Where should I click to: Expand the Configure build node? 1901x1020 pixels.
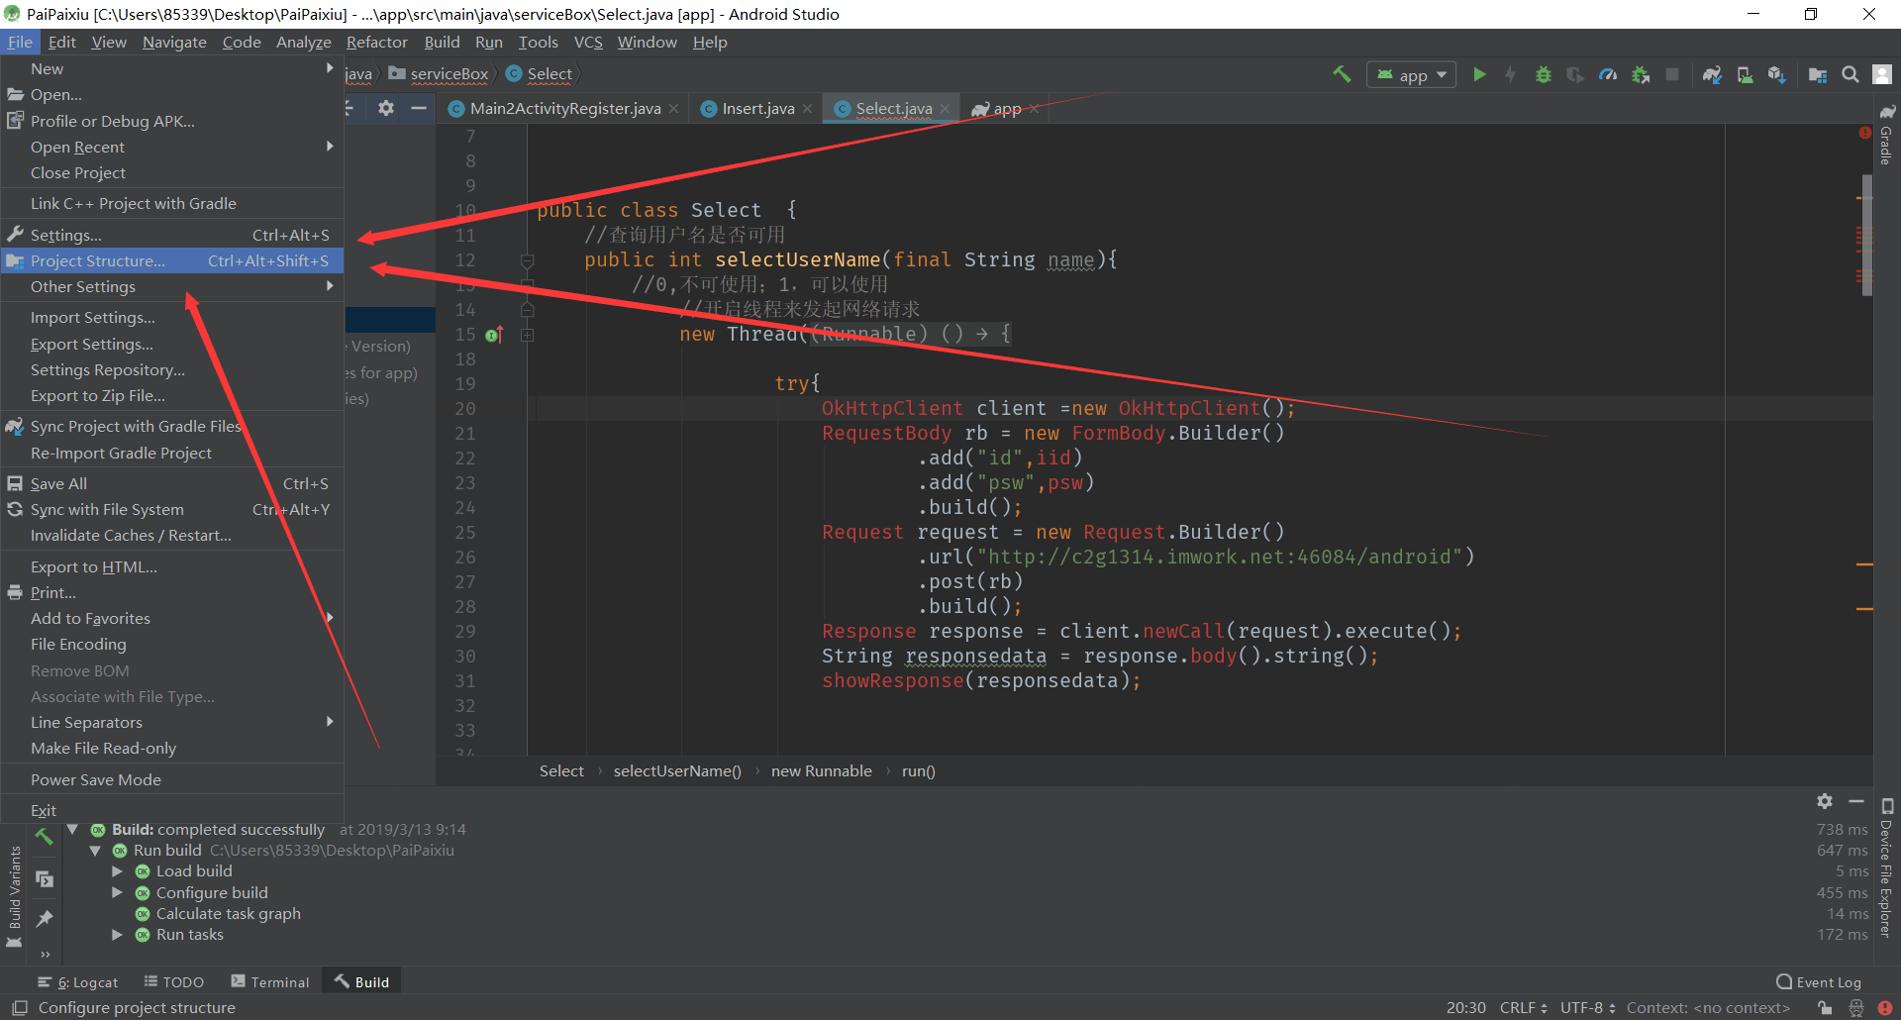click(x=117, y=892)
